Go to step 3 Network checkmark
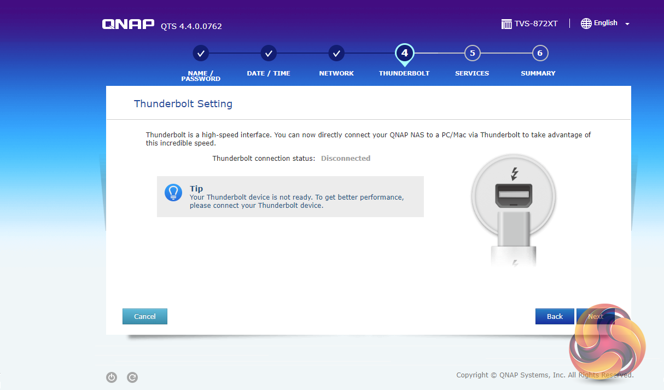This screenshot has width=664, height=390. point(336,54)
